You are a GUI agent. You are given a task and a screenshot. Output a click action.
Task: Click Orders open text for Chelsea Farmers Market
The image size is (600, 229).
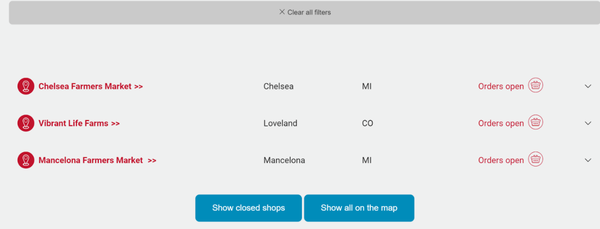(501, 86)
